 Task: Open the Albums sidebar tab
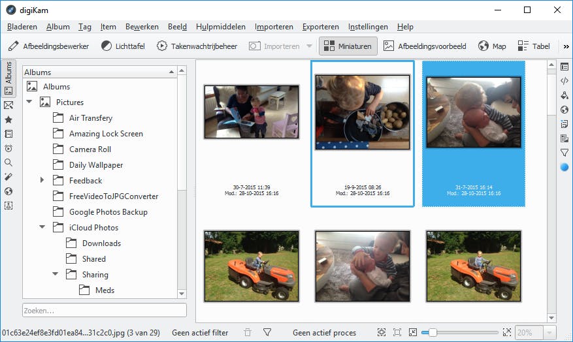coord(8,78)
